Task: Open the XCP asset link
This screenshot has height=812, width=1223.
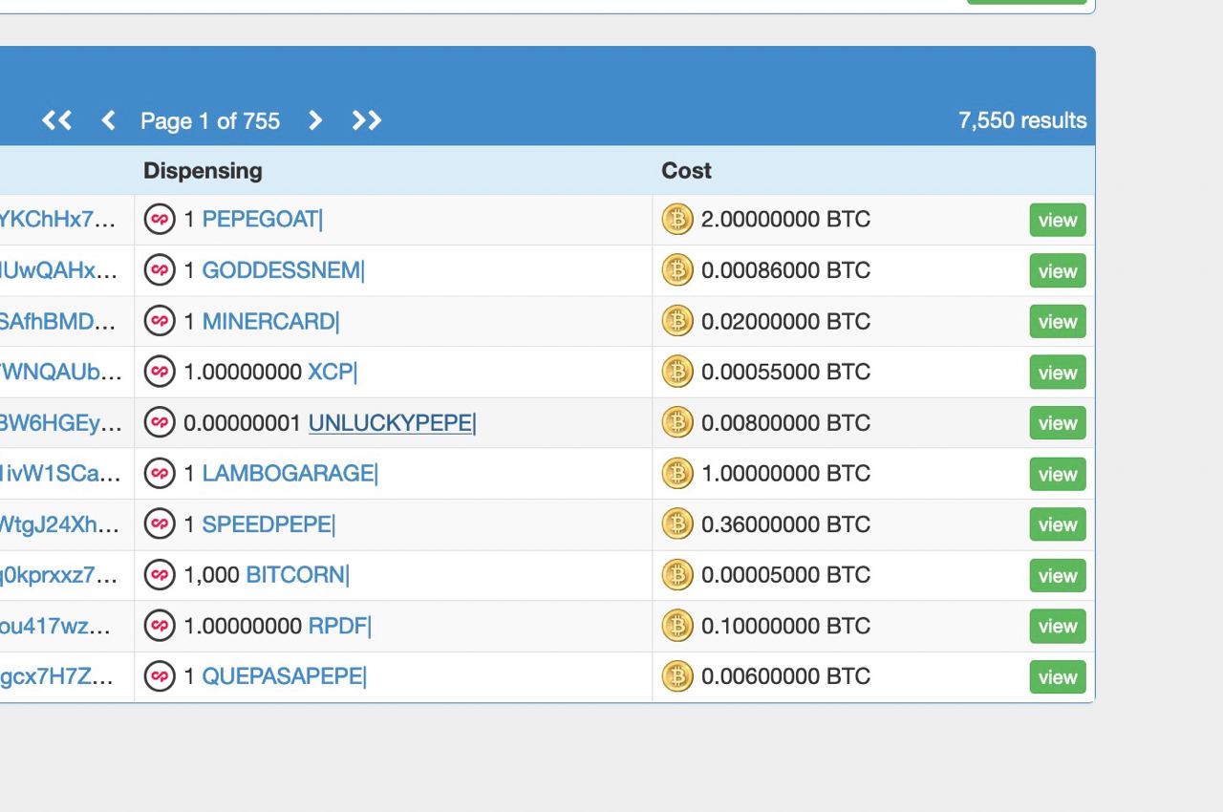Action: pyautogui.click(x=331, y=372)
